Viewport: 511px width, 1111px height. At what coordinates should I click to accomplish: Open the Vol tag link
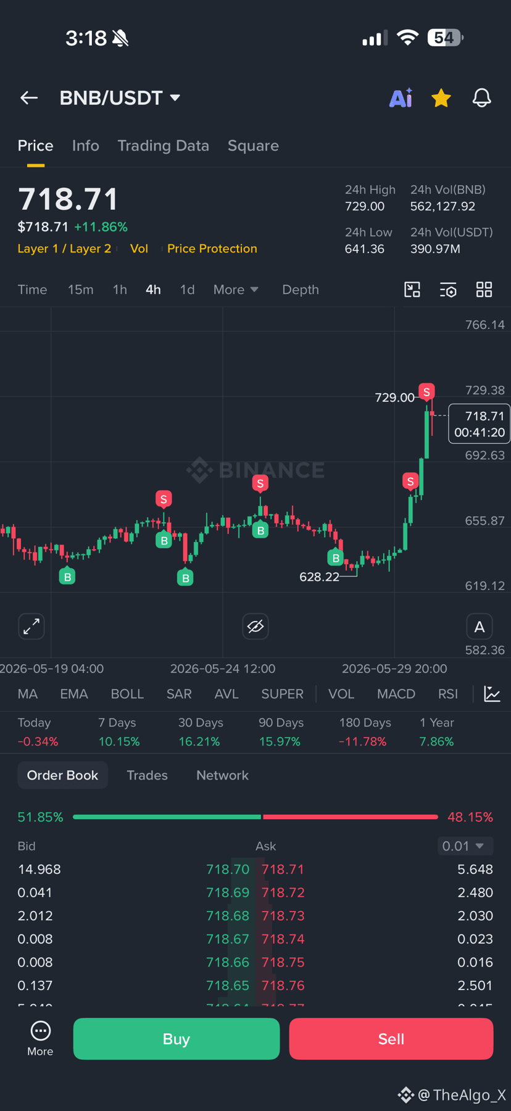[139, 248]
